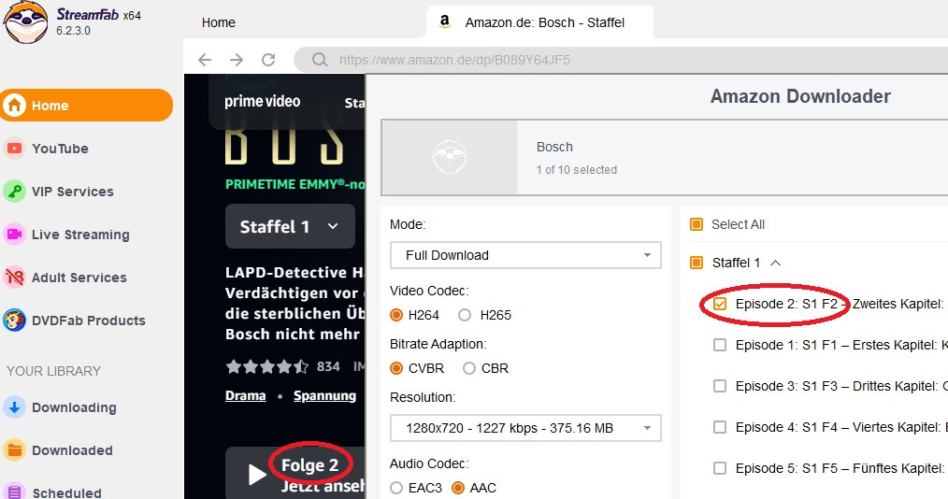948x499 pixels.
Task: Click the Spannung genre link
Action: coord(324,395)
